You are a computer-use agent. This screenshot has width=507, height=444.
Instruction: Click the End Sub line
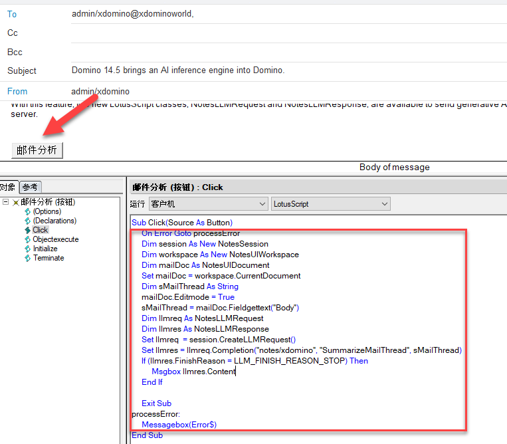pyautogui.click(x=147, y=435)
